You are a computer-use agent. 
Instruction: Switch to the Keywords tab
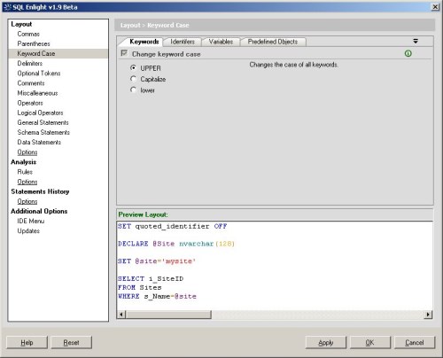click(x=144, y=42)
